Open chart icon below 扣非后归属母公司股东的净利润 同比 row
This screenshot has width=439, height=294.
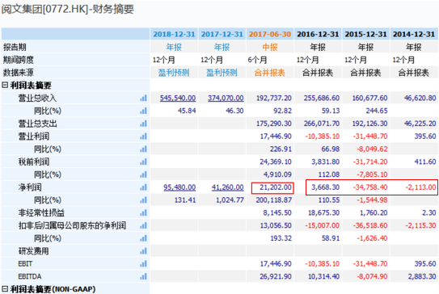(143, 238)
